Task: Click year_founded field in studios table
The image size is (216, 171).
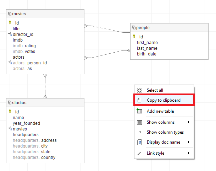Action: tap(26, 123)
